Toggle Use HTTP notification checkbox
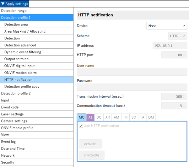The image size is (189, 167). (x=81, y=126)
